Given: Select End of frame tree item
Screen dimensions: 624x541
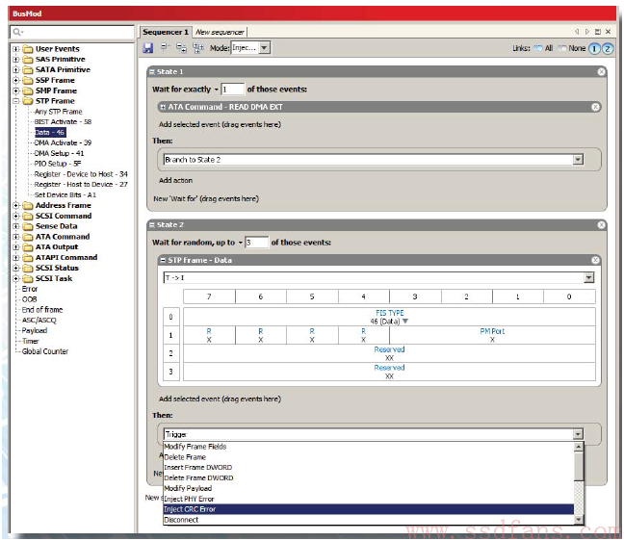Looking at the screenshot, I should click(x=42, y=310).
